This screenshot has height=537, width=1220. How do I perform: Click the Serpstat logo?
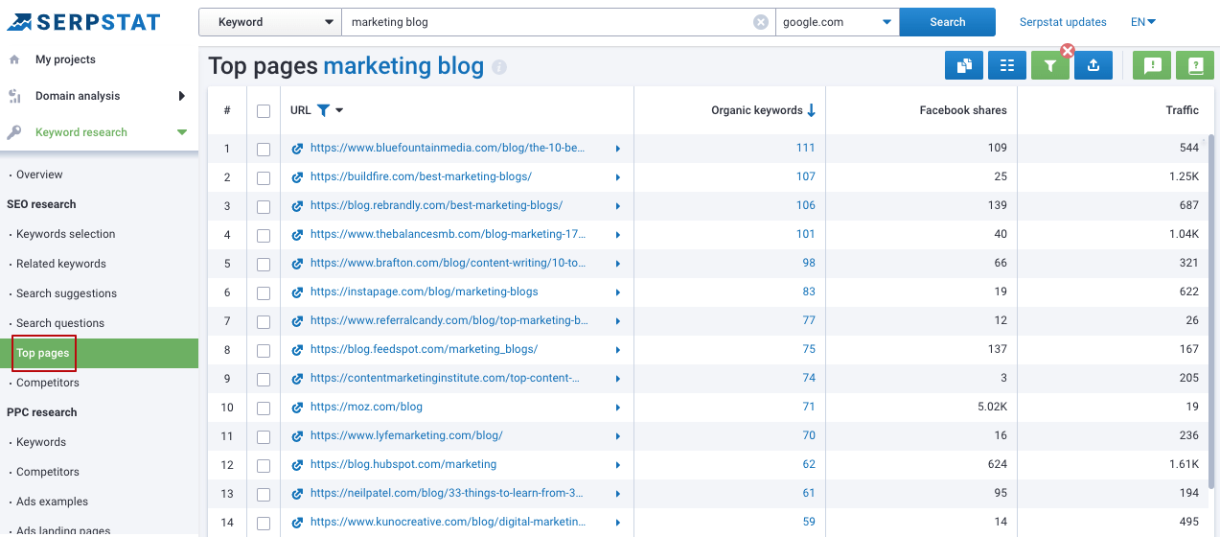[84, 21]
